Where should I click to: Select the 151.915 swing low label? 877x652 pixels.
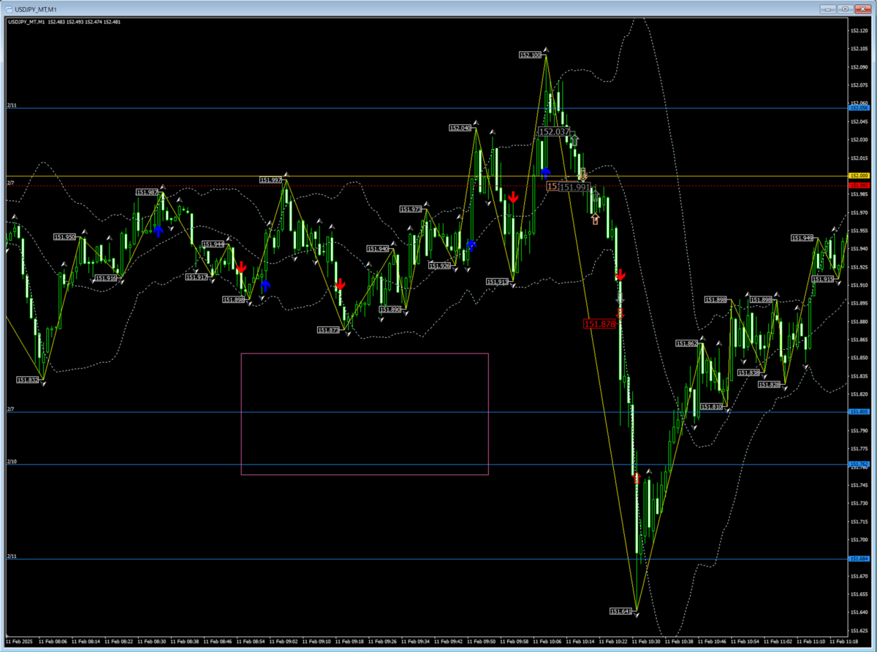tap(824, 280)
